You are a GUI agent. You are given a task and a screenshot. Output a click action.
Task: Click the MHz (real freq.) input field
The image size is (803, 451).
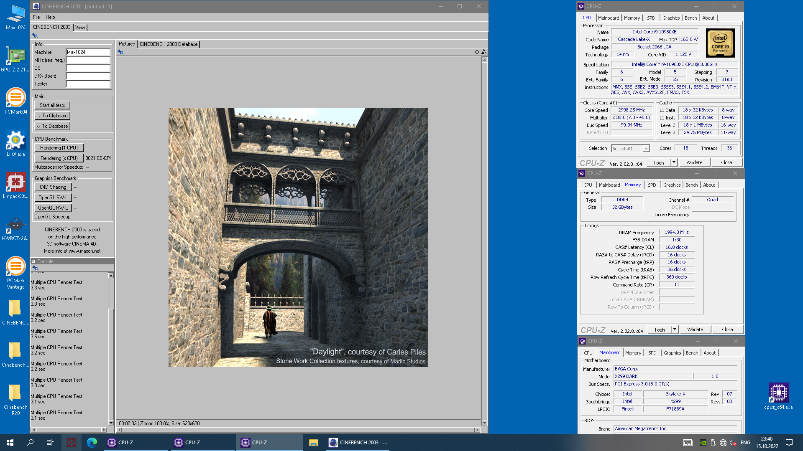pyautogui.click(x=88, y=60)
